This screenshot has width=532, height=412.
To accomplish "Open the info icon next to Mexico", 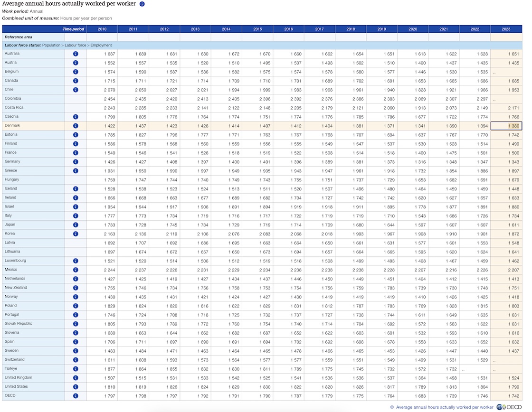I will coord(76,270).
